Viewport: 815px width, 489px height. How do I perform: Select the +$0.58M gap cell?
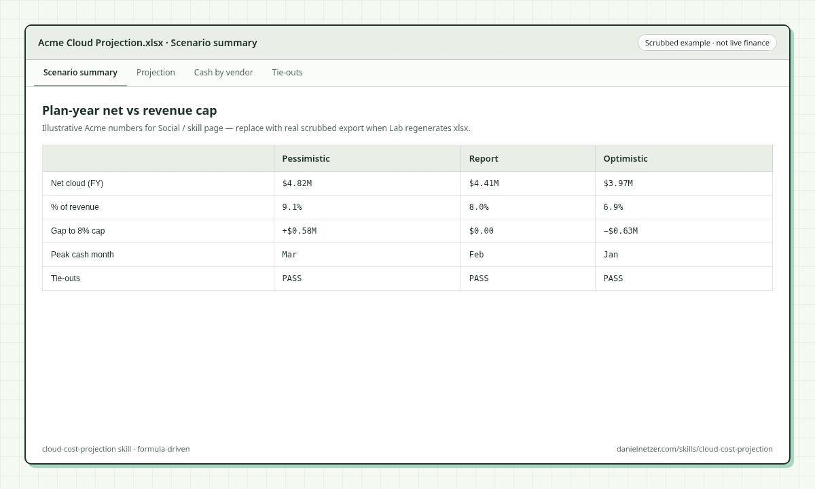point(367,231)
